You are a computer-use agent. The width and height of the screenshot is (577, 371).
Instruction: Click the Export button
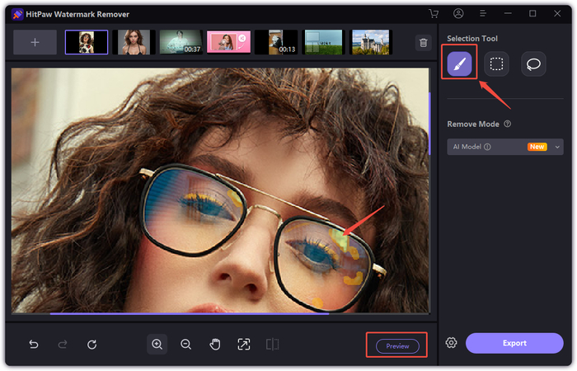pos(514,343)
